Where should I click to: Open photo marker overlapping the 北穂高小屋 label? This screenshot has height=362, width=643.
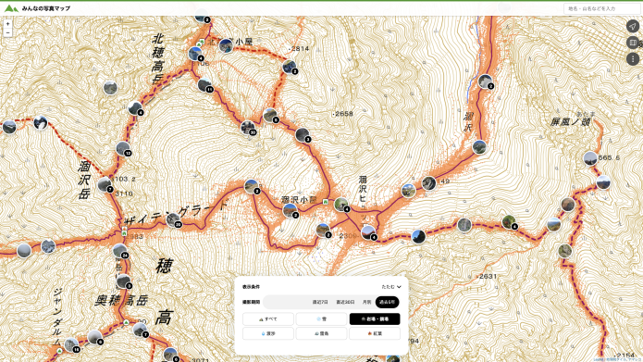[x=226, y=46]
